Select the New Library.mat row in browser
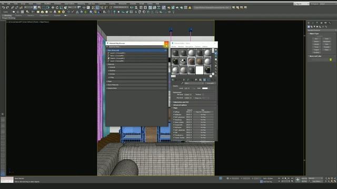This screenshot has width=337, height=189. [136, 50]
